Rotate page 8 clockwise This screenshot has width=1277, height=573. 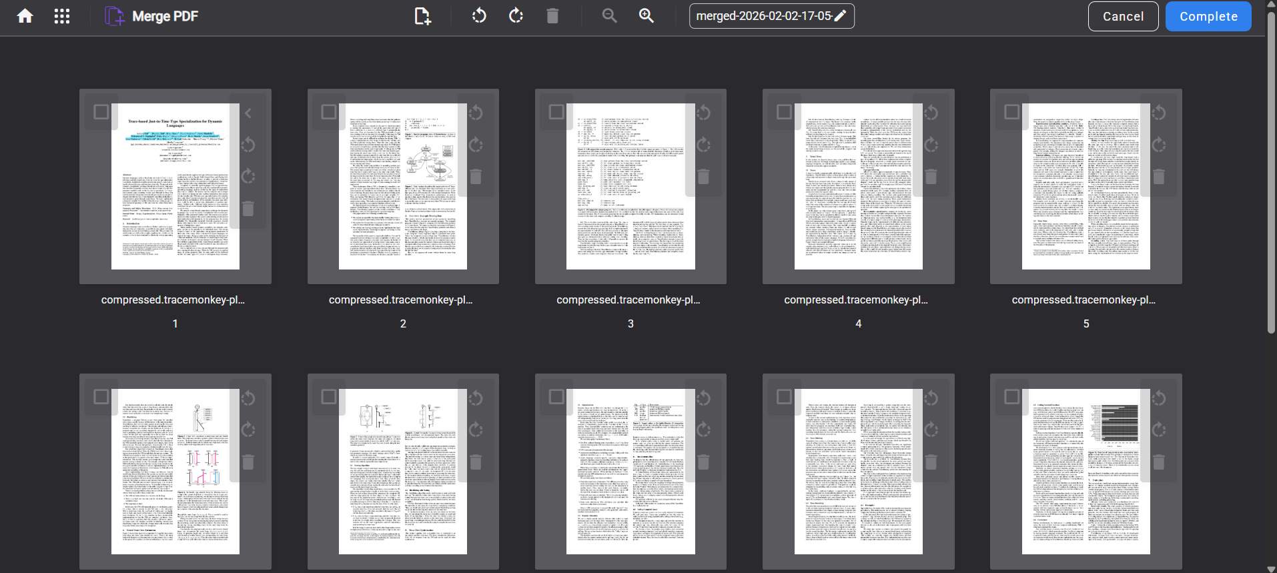click(x=703, y=430)
